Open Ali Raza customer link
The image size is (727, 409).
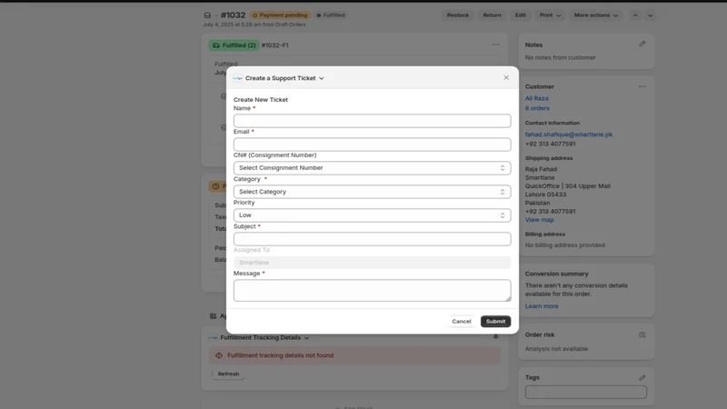(536, 98)
